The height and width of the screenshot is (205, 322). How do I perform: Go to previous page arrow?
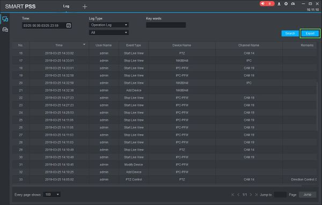(238, 194)
